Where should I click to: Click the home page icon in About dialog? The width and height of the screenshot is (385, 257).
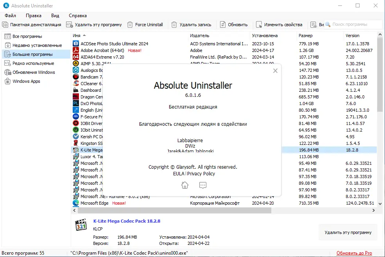pos(185,185)
